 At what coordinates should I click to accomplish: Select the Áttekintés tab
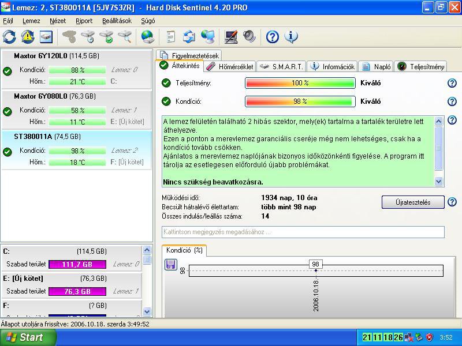(180, 66)
